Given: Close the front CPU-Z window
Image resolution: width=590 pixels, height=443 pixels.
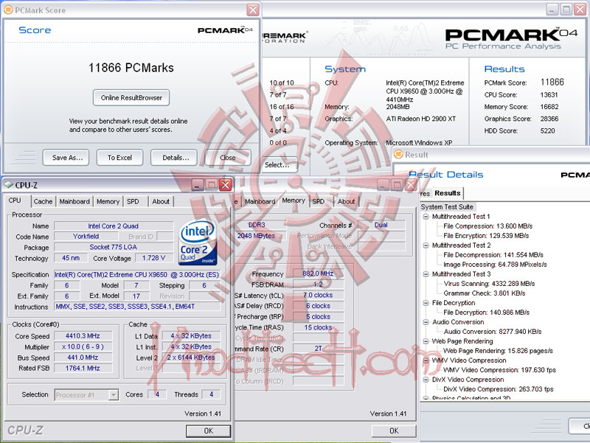Looking at the screenshot, I should point(225,185).
